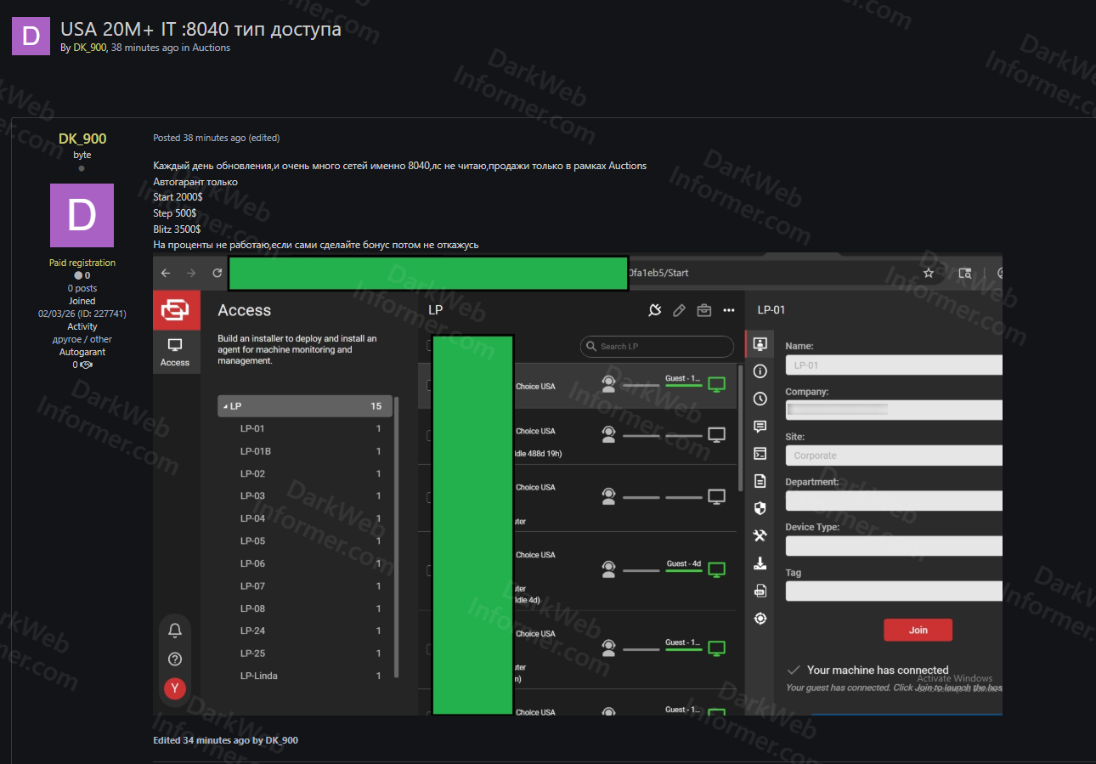Click the plug connection icon in LP header

[654, 310]
